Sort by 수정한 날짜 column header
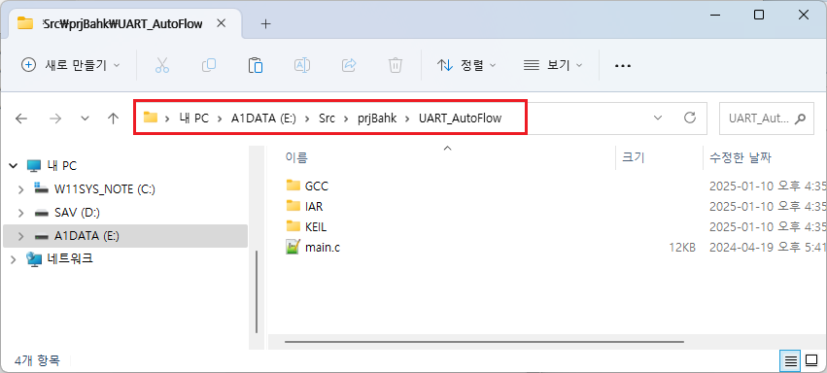 pos(741,157)
